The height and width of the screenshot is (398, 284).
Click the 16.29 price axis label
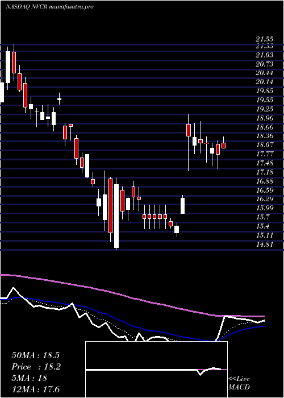[265, 199]
